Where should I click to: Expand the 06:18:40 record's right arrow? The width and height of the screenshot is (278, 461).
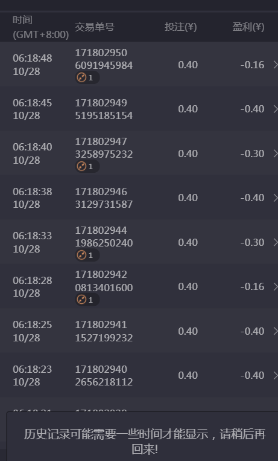276,153
